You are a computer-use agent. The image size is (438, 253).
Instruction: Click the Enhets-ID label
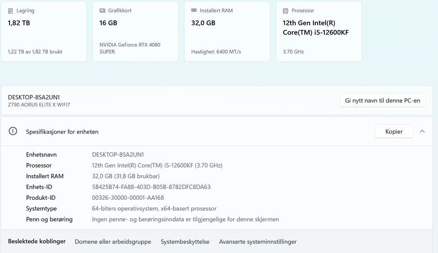tap(39, 187)
